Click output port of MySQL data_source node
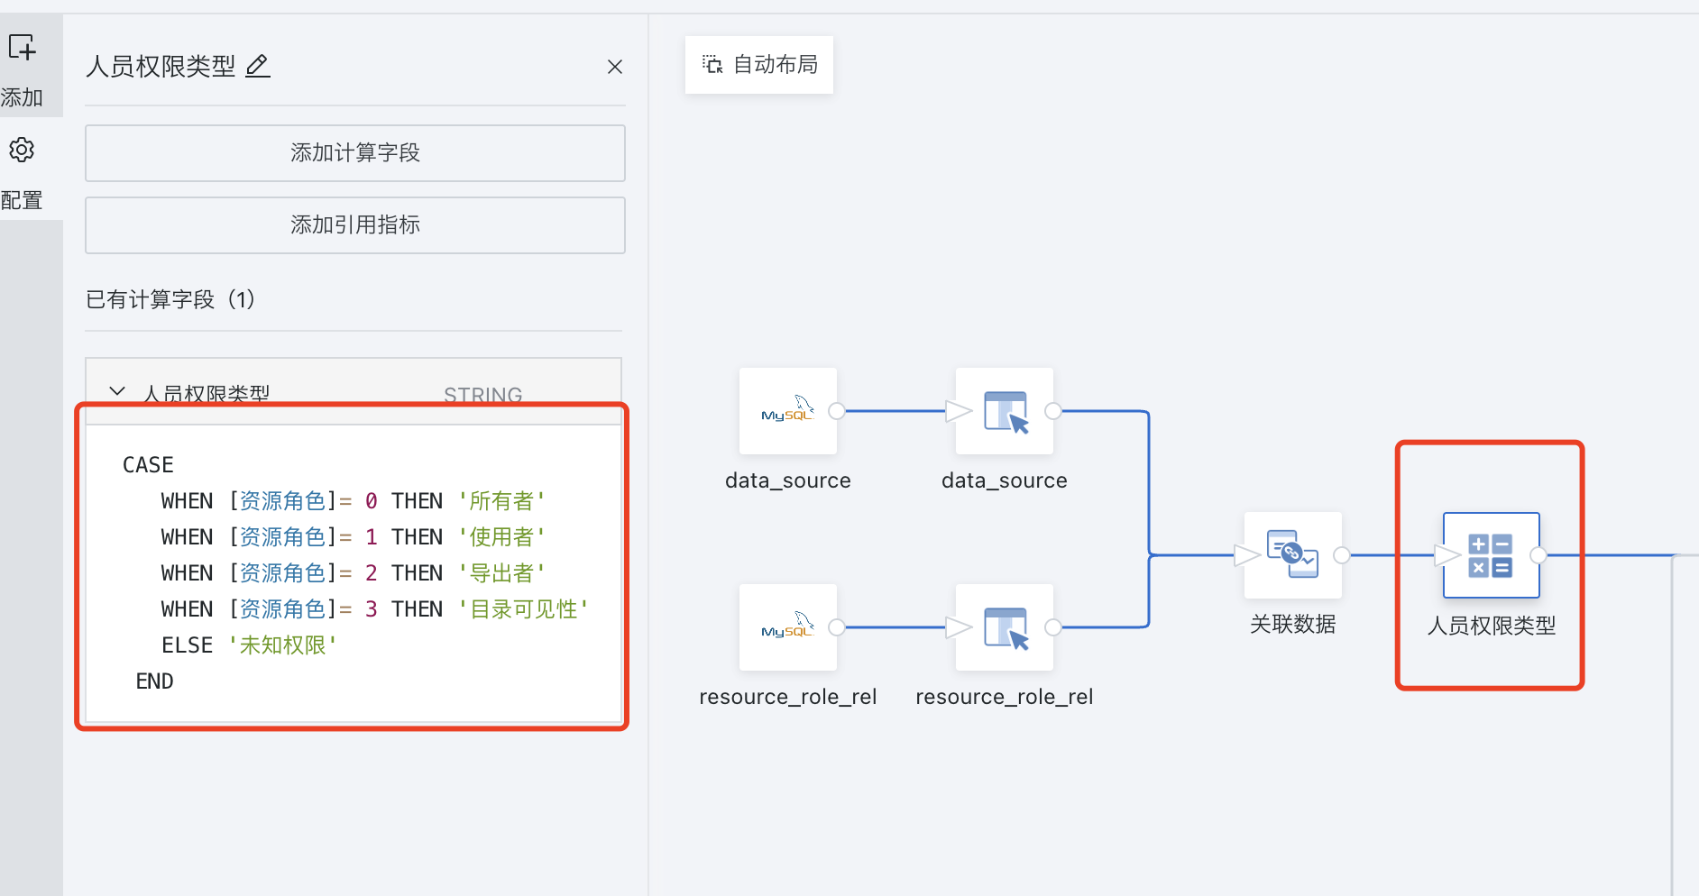 point(837,411)
